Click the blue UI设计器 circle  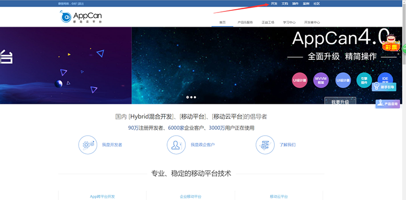click(343, 81)
